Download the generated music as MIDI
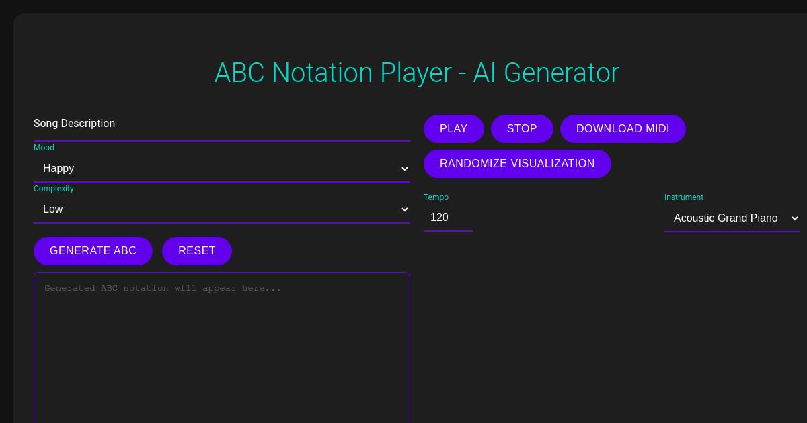The height and width of the screenshot is (423, 807). click(x=623, y=129)
